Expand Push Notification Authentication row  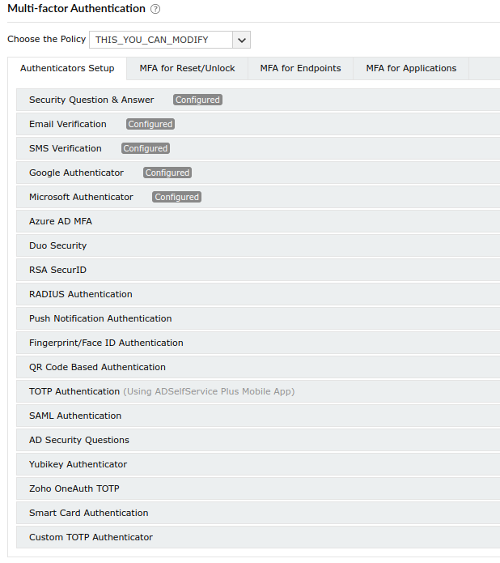100,318
